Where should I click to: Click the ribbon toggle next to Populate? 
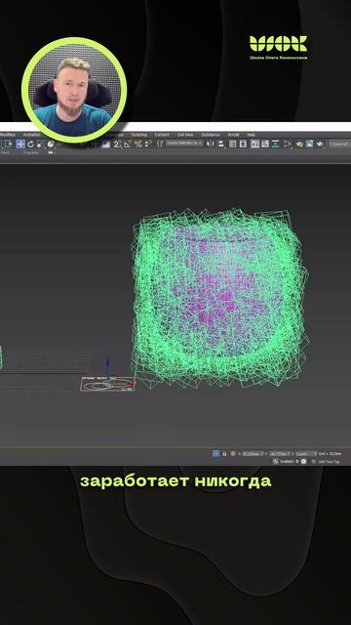(x=51, y=152)
